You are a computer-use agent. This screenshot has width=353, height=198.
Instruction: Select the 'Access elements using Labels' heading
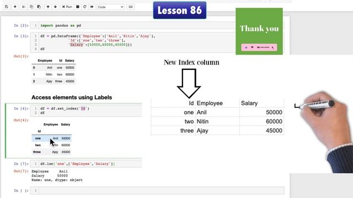pos(72,97)
